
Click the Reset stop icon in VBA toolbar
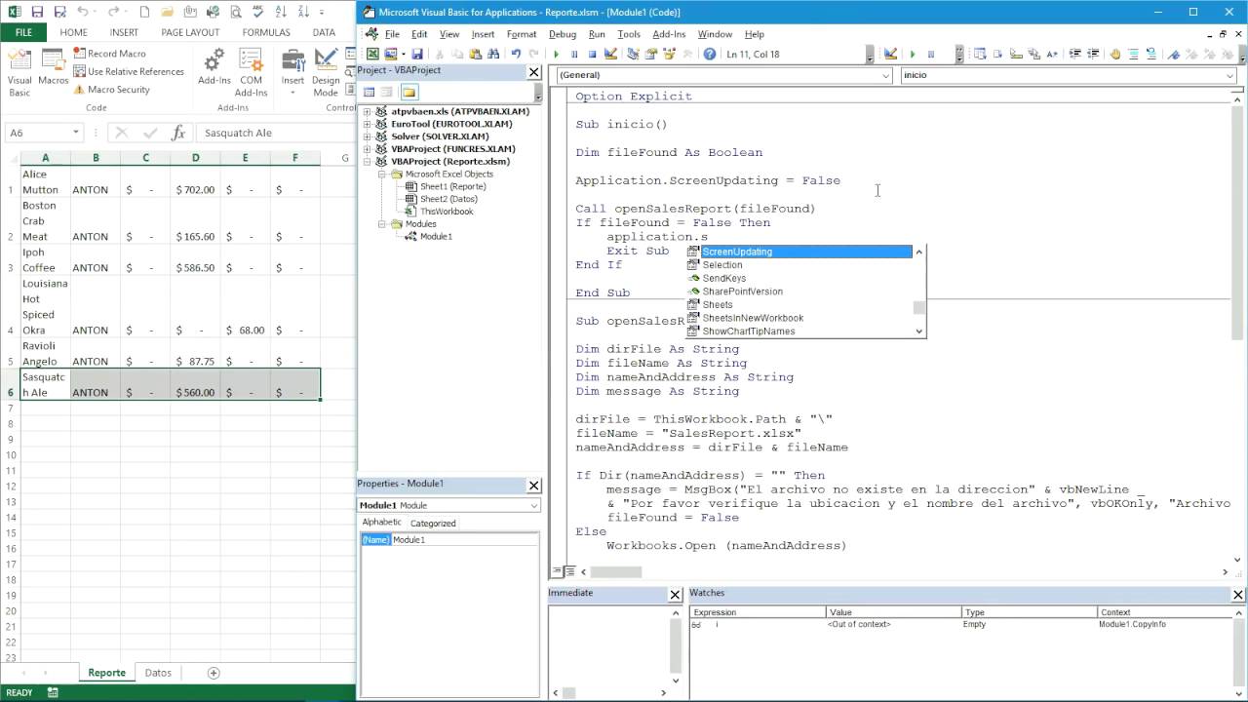click(592, 54)
